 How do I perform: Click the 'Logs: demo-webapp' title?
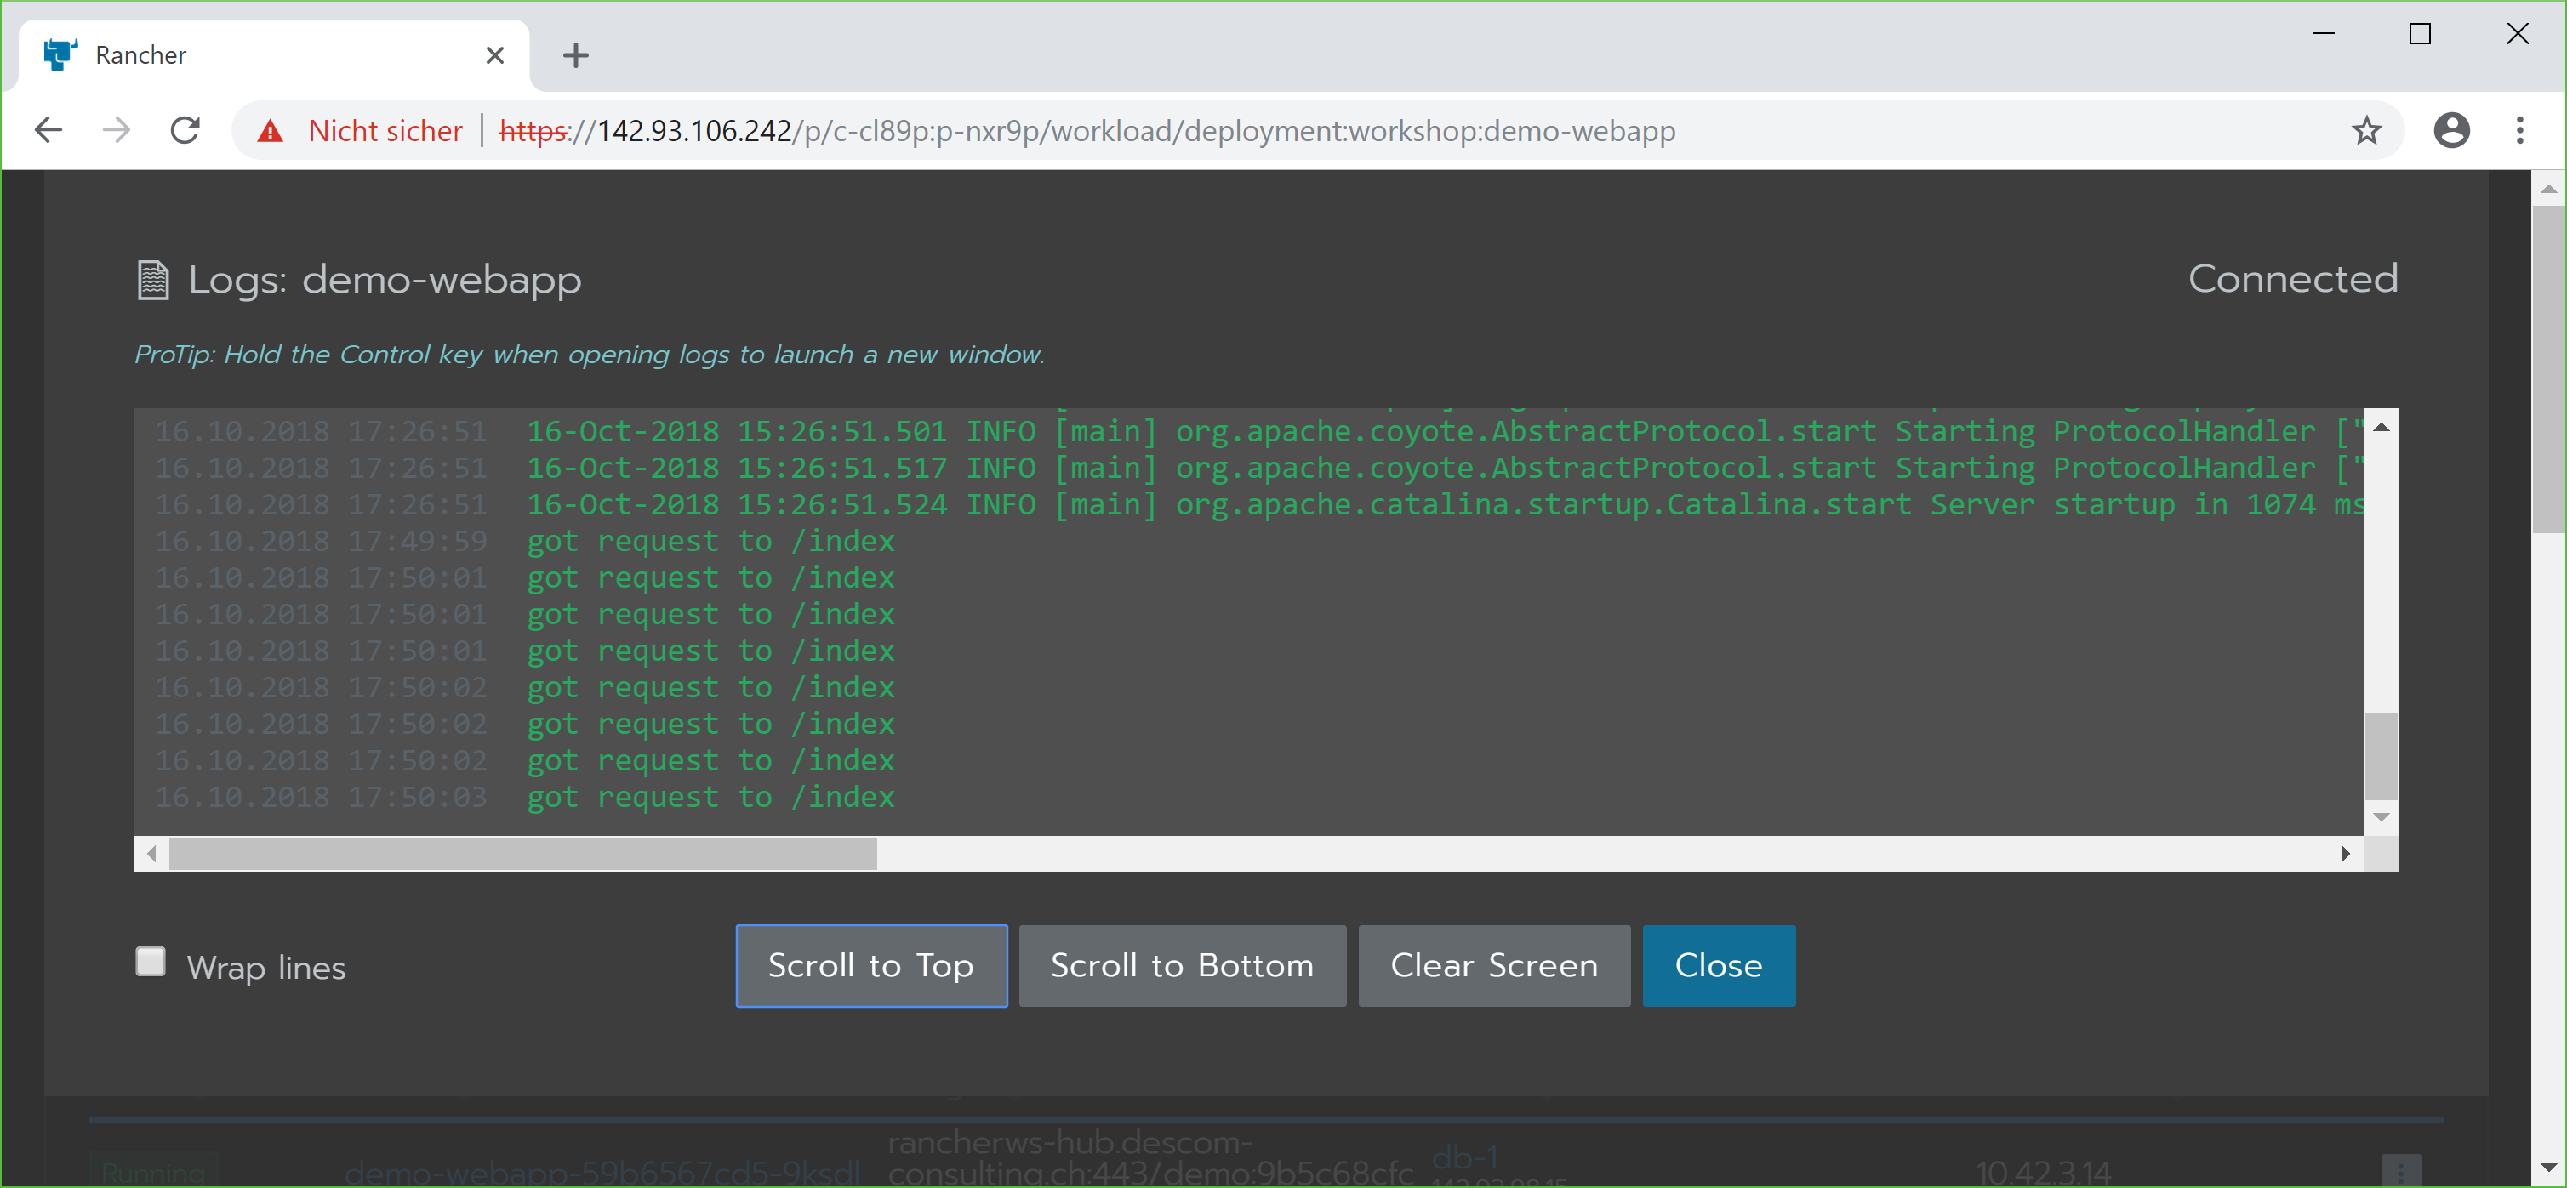385,280
